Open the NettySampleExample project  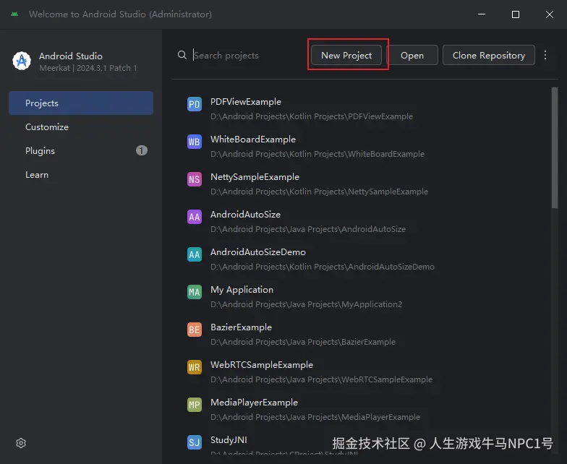[255, 177]
